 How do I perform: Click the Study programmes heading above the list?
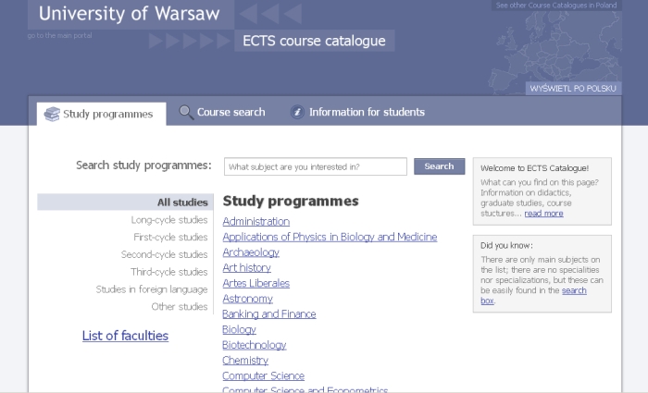tap(291, 201)
